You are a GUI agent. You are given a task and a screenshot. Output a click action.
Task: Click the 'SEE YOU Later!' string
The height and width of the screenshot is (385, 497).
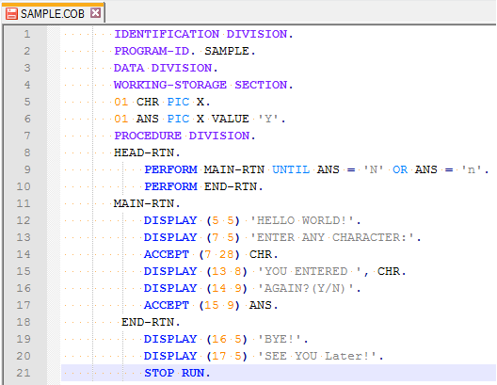[x=317, y=356]
